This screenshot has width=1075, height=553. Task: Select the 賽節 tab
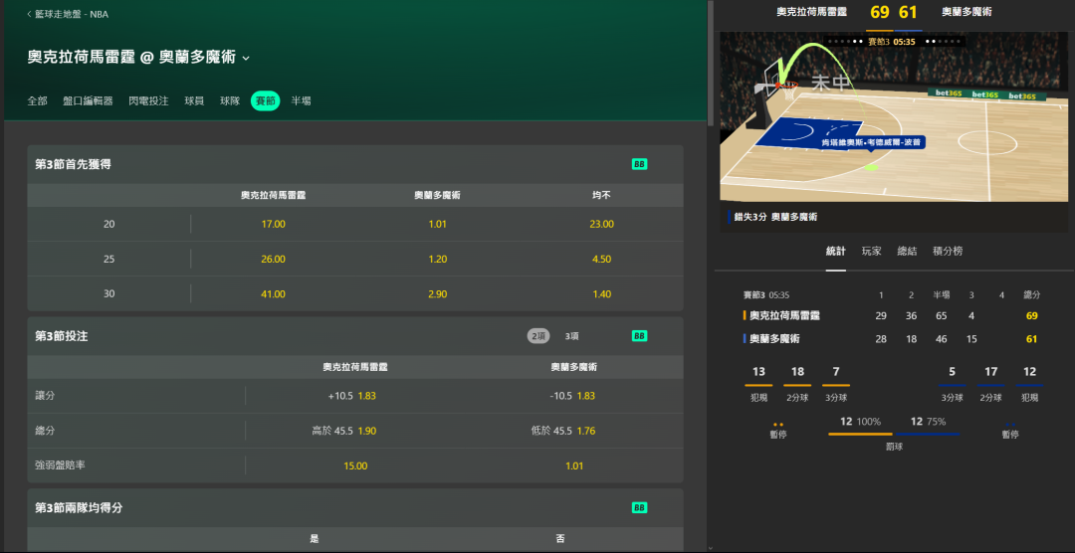(266, 100)
